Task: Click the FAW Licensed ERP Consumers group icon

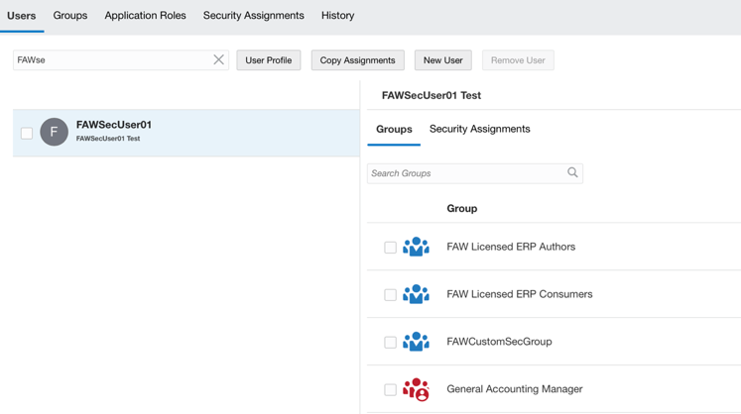Action: [x=416, y=294]
